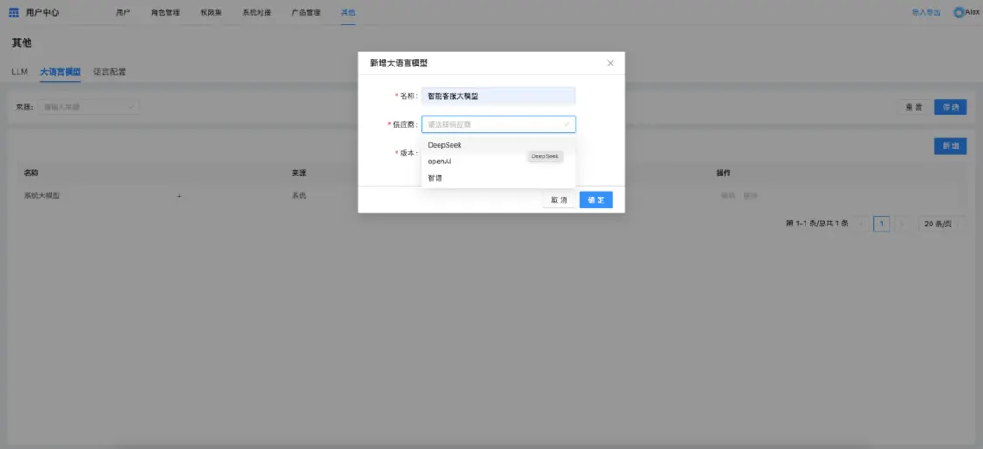
Task: Click 取消 to cancel the dialog
Action: point(559,200)
